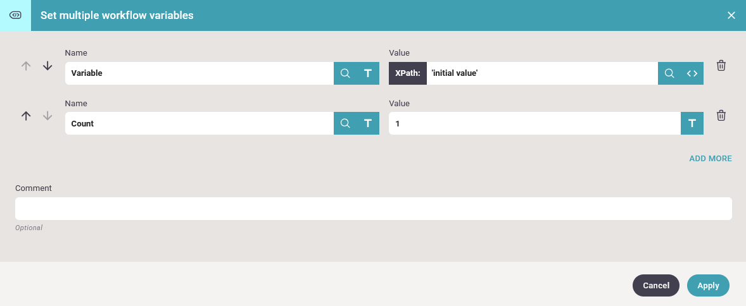
Task: Click search icon beside Variable name field
Action: 345,73
